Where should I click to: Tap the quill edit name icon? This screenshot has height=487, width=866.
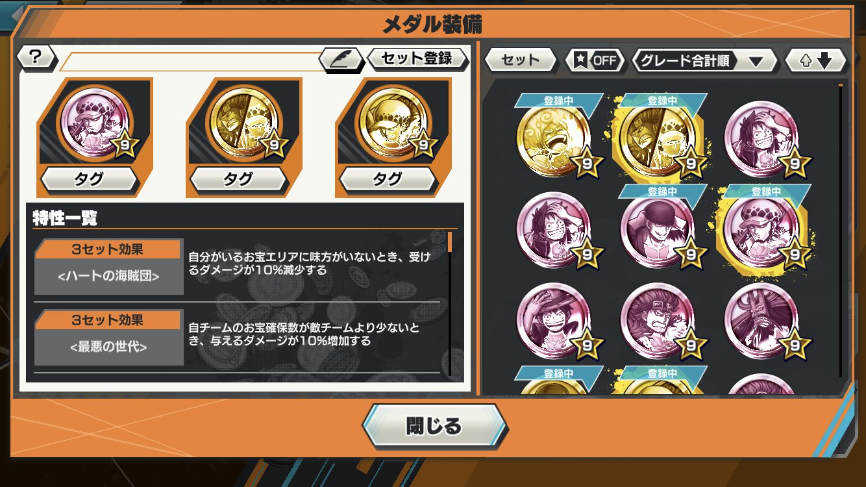pyautogui.click(x=341, y=59)
